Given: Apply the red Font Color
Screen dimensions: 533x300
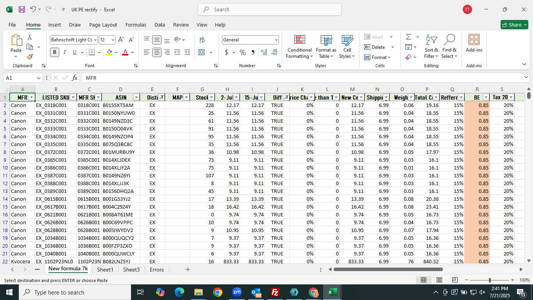Looking at the screenshot, I should coord(125,52).
